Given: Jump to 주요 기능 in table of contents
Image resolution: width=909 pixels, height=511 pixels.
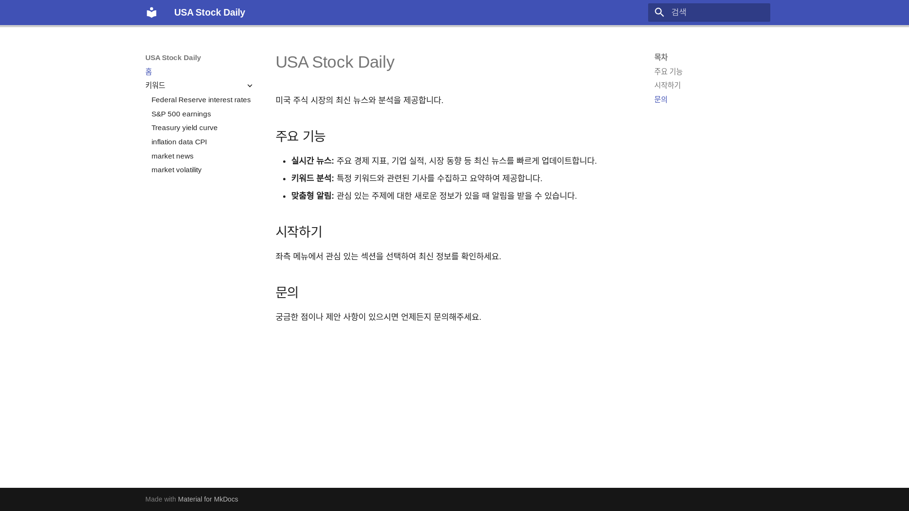Looking at the screenshot, I should [x=668, y=71].
